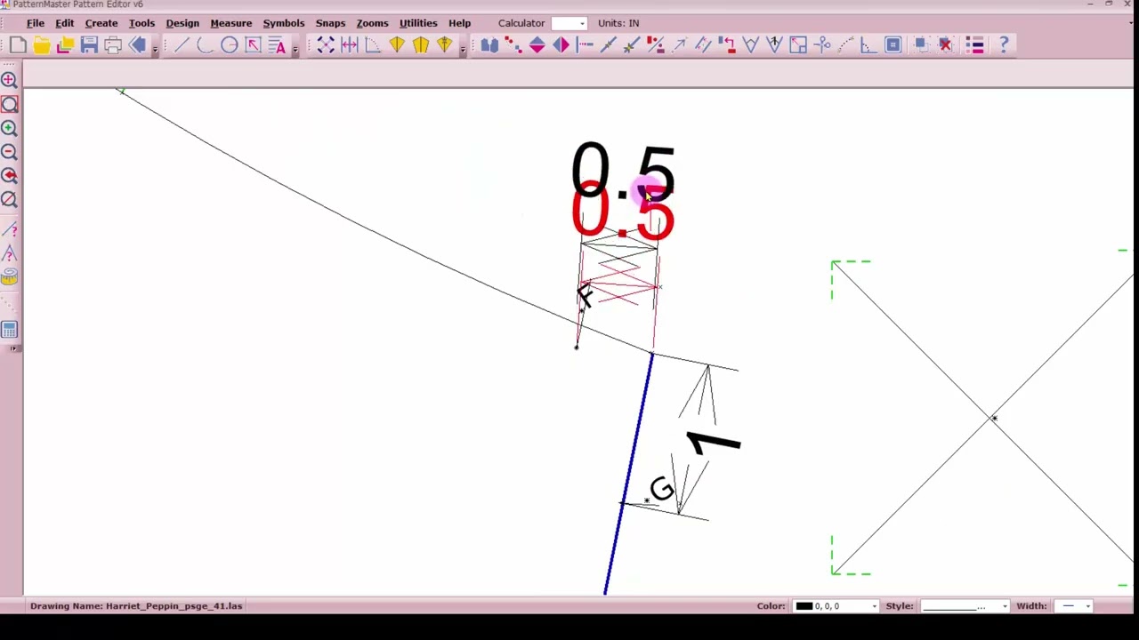Click the vertical flip pink-blue icon
Screen dimensions: 1139x640
pyautogui.click(x=537, y=44)
